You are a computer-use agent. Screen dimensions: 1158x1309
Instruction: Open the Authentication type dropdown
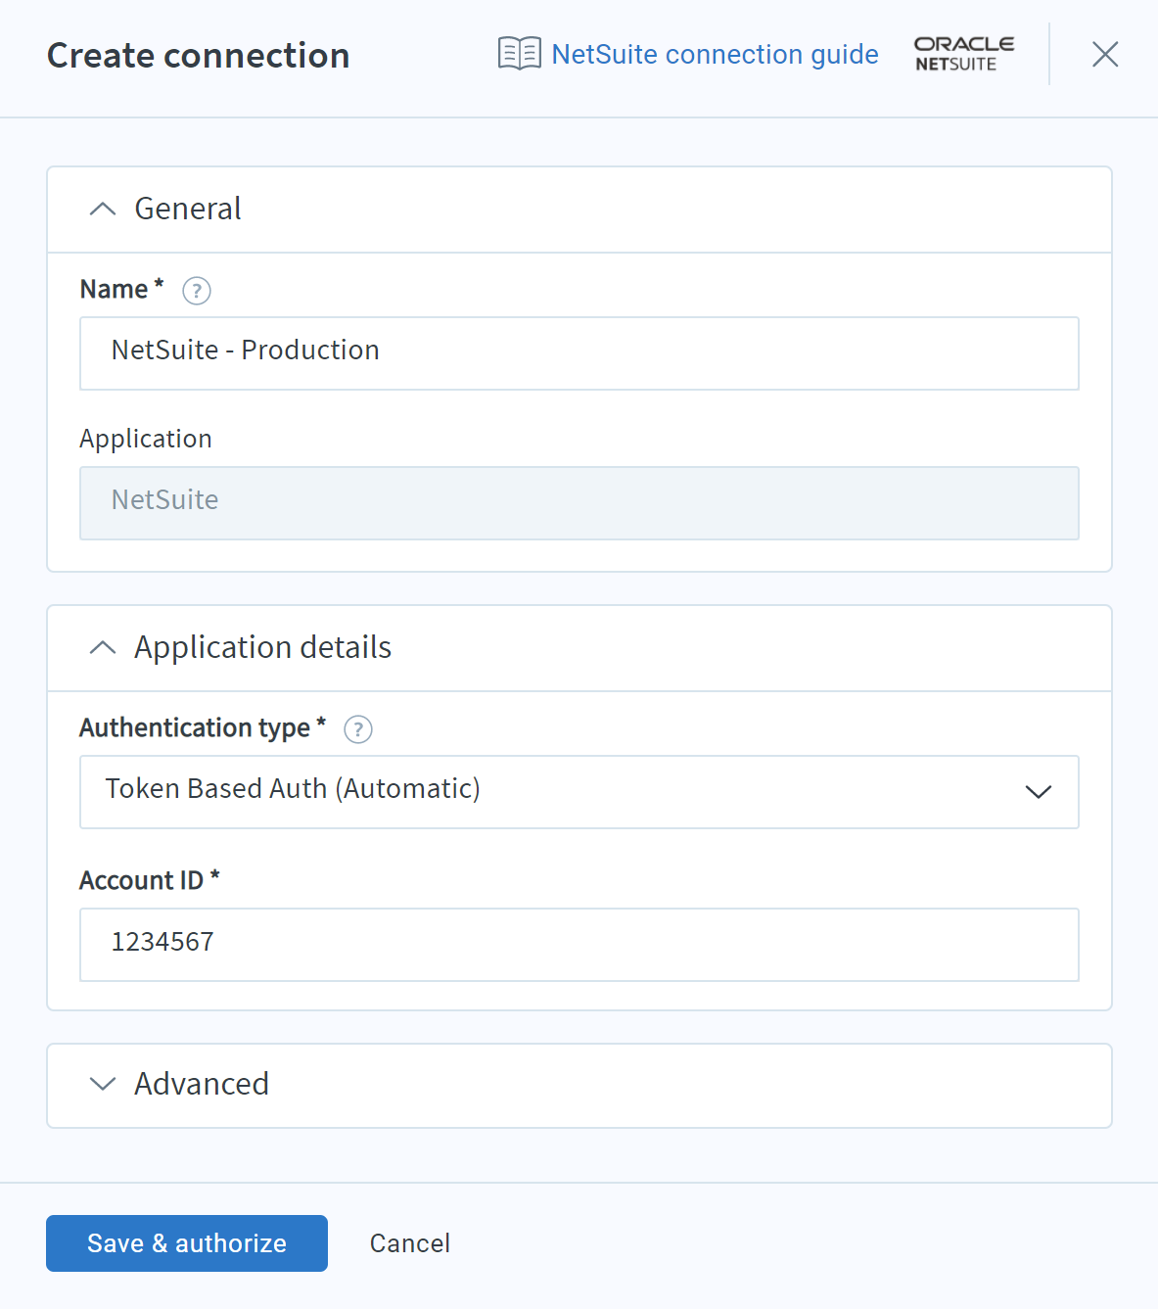click(579, 792)
